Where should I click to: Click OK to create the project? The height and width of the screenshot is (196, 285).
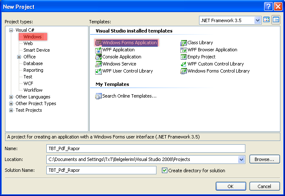pyautogui.click(x=231, y=186)
